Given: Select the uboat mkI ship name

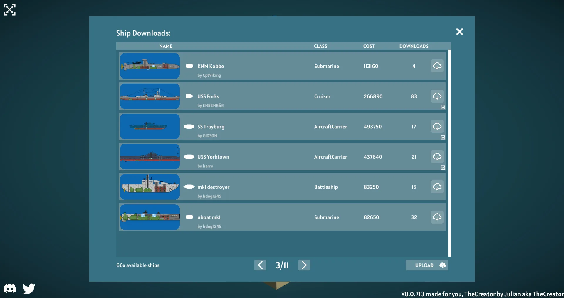Looking at the screenshot, I should coord(209,217).
